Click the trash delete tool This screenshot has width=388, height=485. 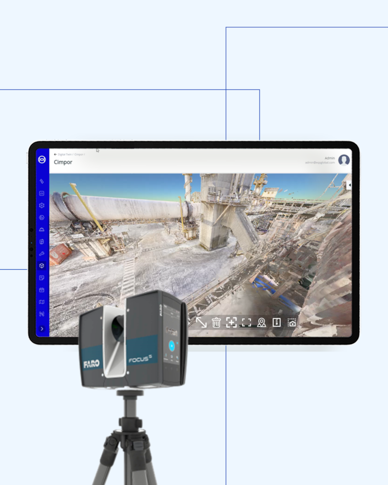coord(216,323)
